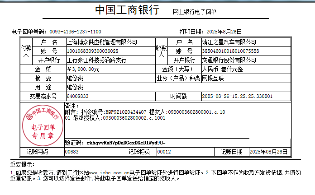The width and height of the screenshot is (315, 195).
Task: Click the 记账网点 value 00683
Action: [72, 152]
